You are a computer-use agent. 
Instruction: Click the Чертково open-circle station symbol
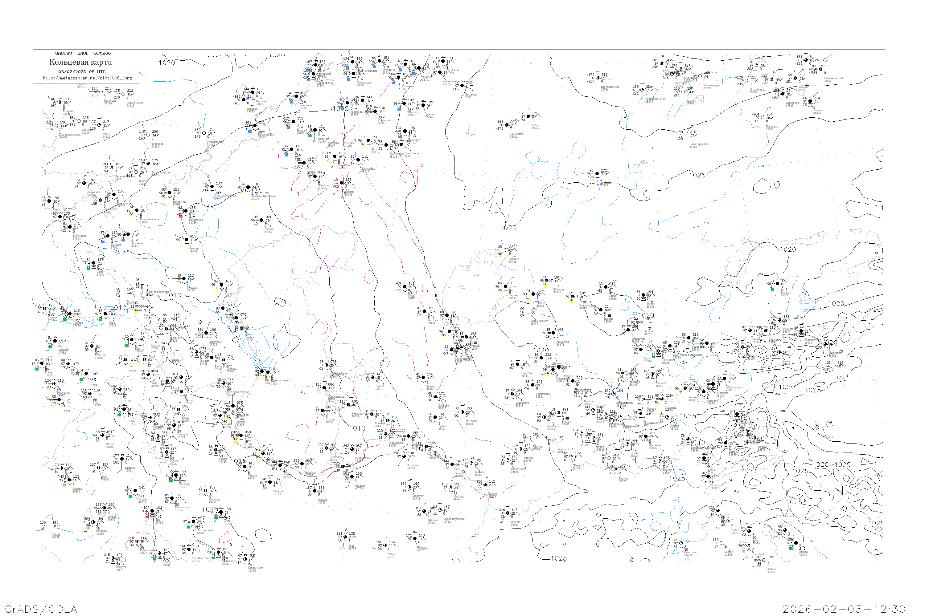click(148, 135)
